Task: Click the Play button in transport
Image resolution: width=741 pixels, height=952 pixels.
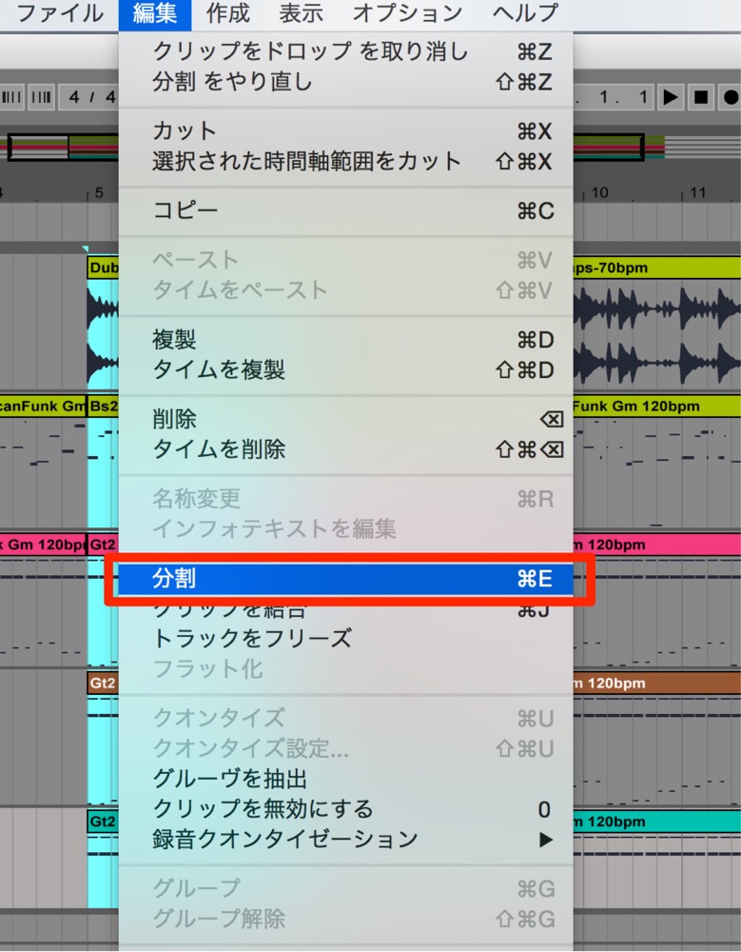Action: (671, 97)
